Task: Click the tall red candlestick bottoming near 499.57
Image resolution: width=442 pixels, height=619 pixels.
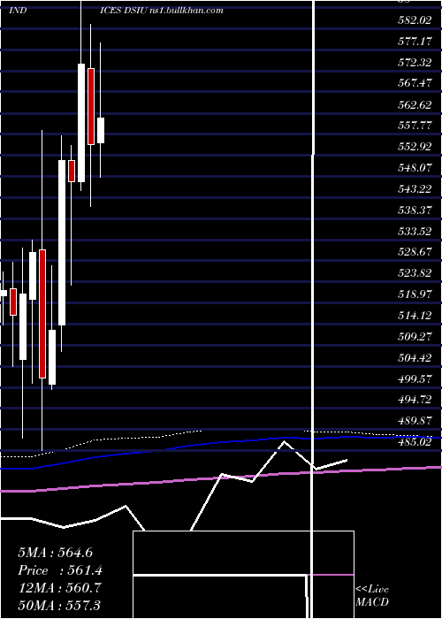Action: (x=42, y=314)
